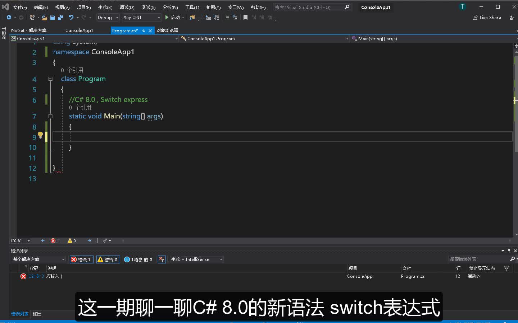This screenshot has width=518, height=323.
Task: Click the 0 个引用 lens above class Program
Action: (72, 70)
